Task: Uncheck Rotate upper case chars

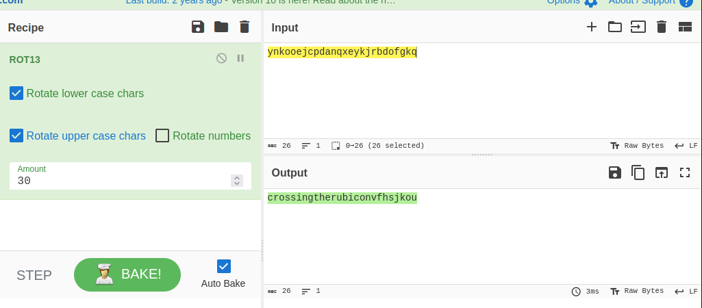Action: pos(16,136)
